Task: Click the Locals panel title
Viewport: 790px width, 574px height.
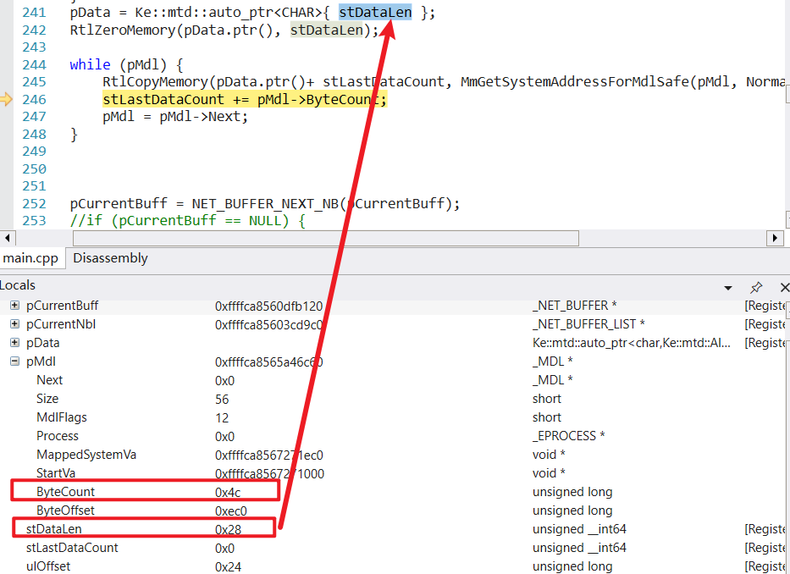Action: pyautogui.click(x=18, y=285)
